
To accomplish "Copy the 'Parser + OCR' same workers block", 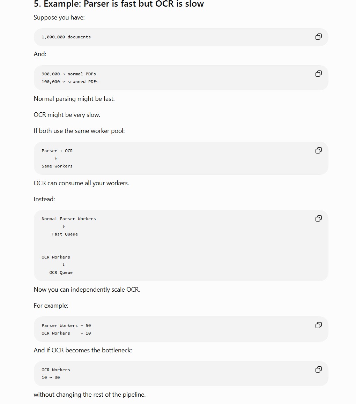I will tap(318, 150).
